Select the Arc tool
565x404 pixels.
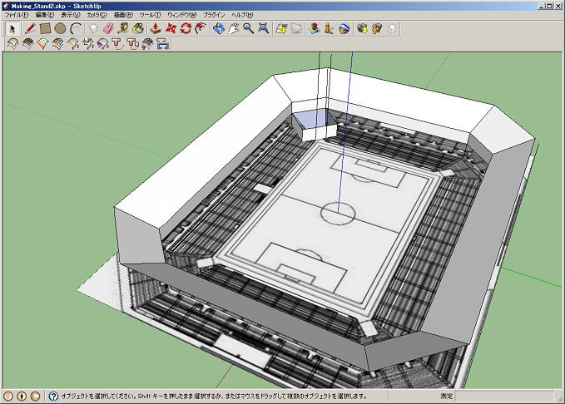tap(75, 28)
